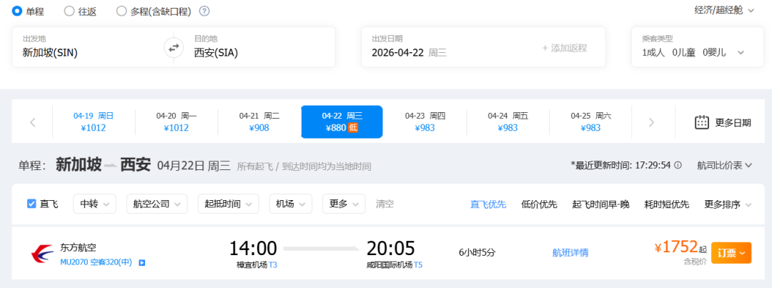
Task: Click the orange 订票 booking button
Action: [731, 252]
